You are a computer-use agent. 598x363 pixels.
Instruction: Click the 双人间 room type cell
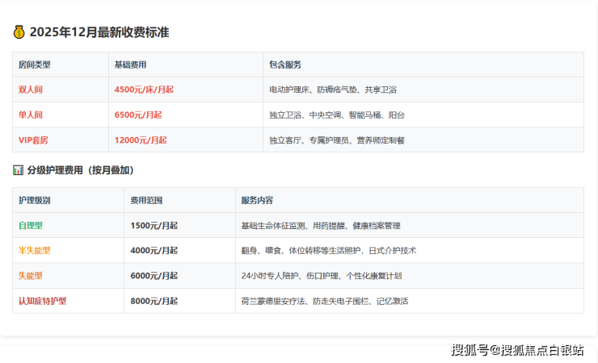click(x=31, y=90)
